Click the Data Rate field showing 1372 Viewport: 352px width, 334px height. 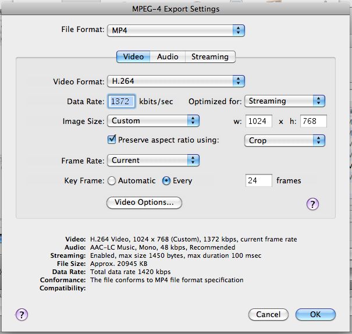[x=122, y=101]
